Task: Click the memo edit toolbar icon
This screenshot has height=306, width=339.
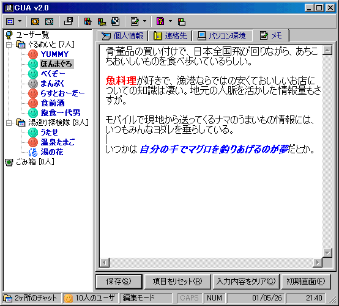Action: 135,21
